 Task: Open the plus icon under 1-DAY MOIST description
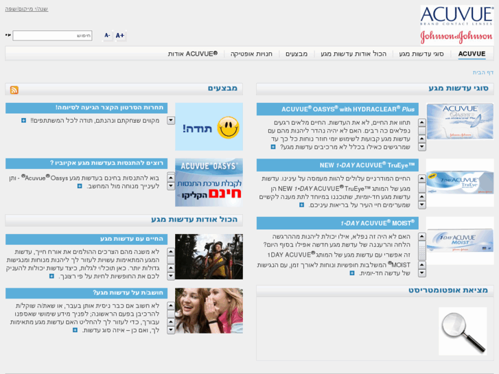point(352,273)
